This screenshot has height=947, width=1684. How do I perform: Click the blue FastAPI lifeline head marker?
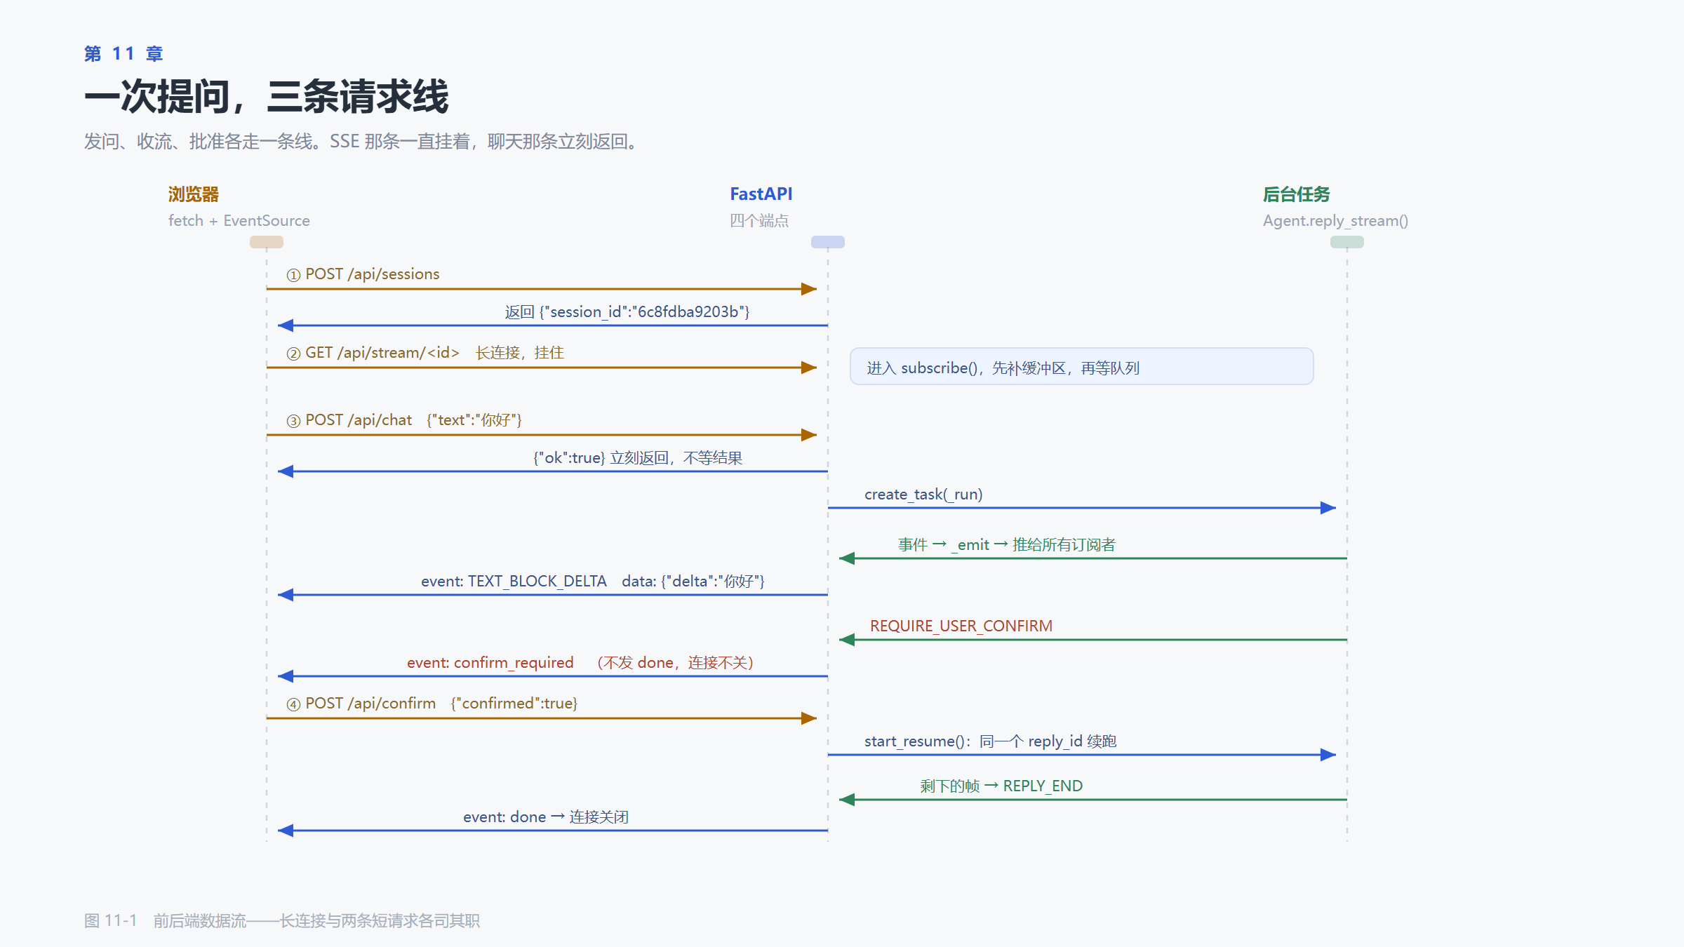(x=828, y=242)
